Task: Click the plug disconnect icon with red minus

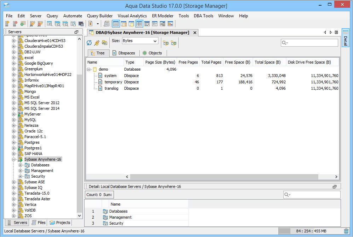Action: point(40,24)
